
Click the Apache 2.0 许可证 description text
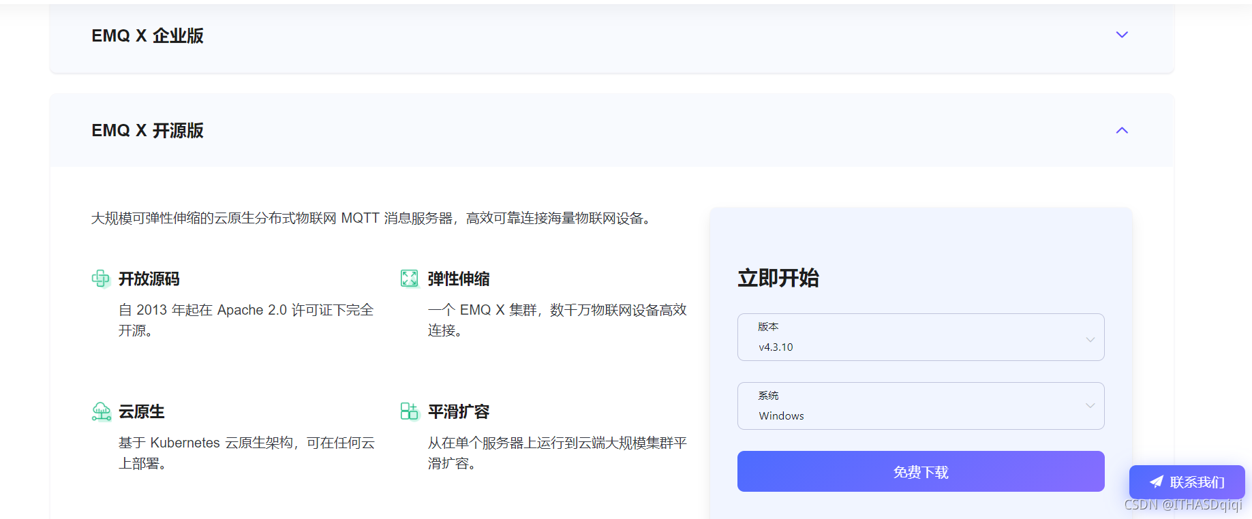click(246, 320)
